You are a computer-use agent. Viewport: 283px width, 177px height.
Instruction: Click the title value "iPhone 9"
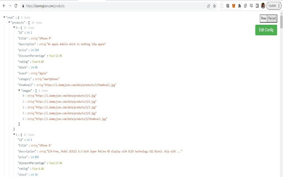[45, 39]
